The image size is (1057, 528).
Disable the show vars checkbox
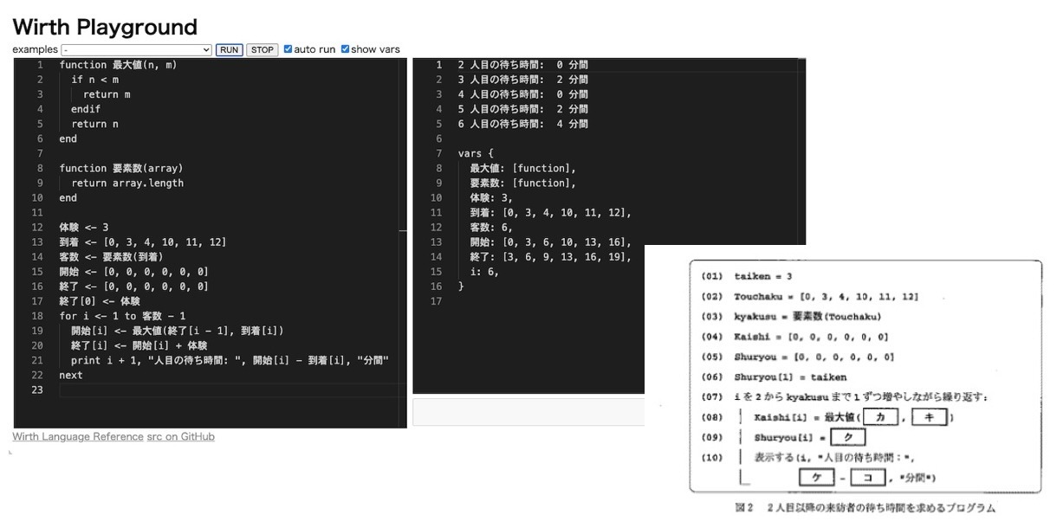click(345, 49)
